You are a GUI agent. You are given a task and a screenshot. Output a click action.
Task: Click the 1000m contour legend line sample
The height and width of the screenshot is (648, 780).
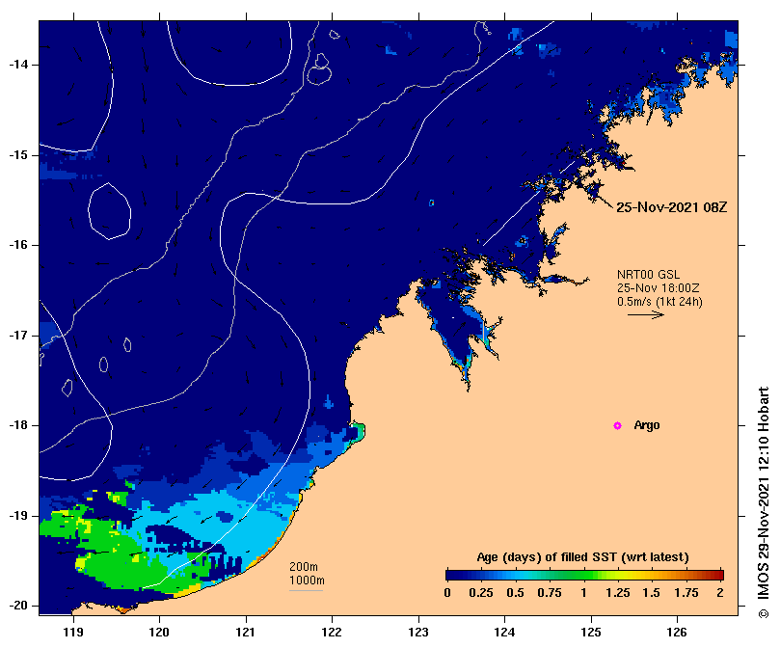(307, 591)
